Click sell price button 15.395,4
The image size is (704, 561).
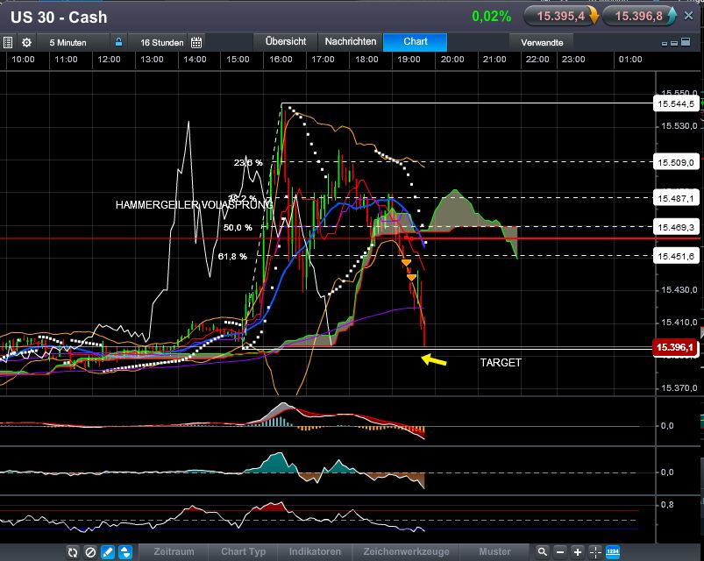[561, 16]
